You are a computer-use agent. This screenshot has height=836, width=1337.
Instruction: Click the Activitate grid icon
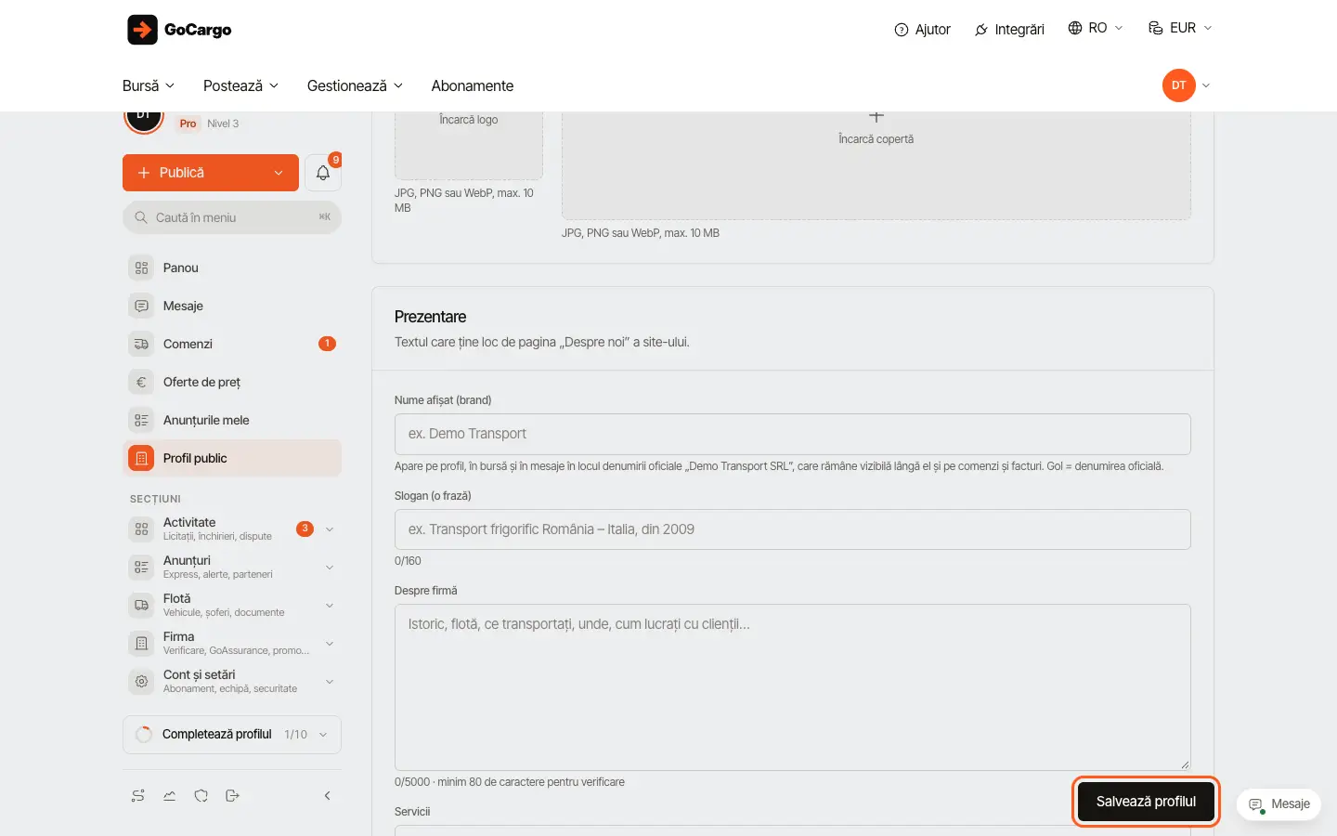(141, 529)
